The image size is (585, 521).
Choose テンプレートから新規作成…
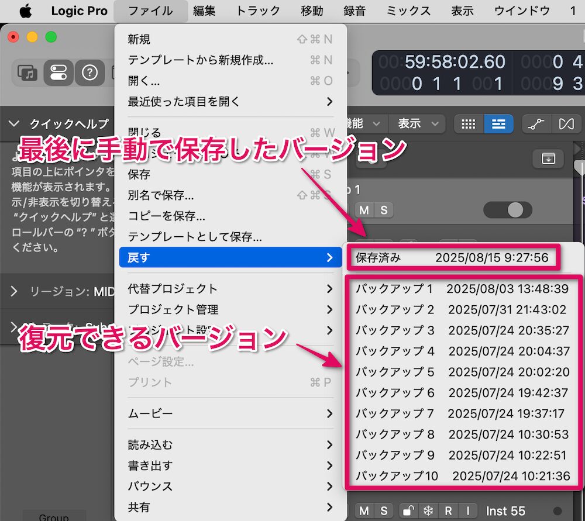[x=230, y=60]
